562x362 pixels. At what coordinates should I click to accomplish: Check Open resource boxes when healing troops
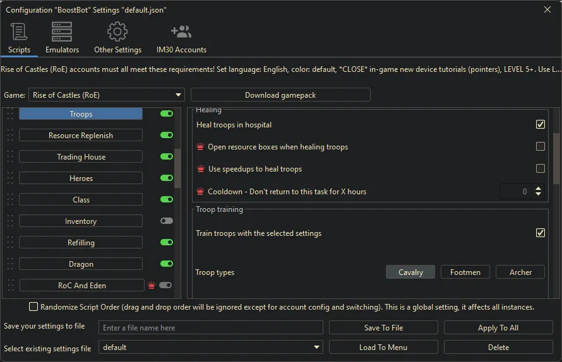[541, 146]
